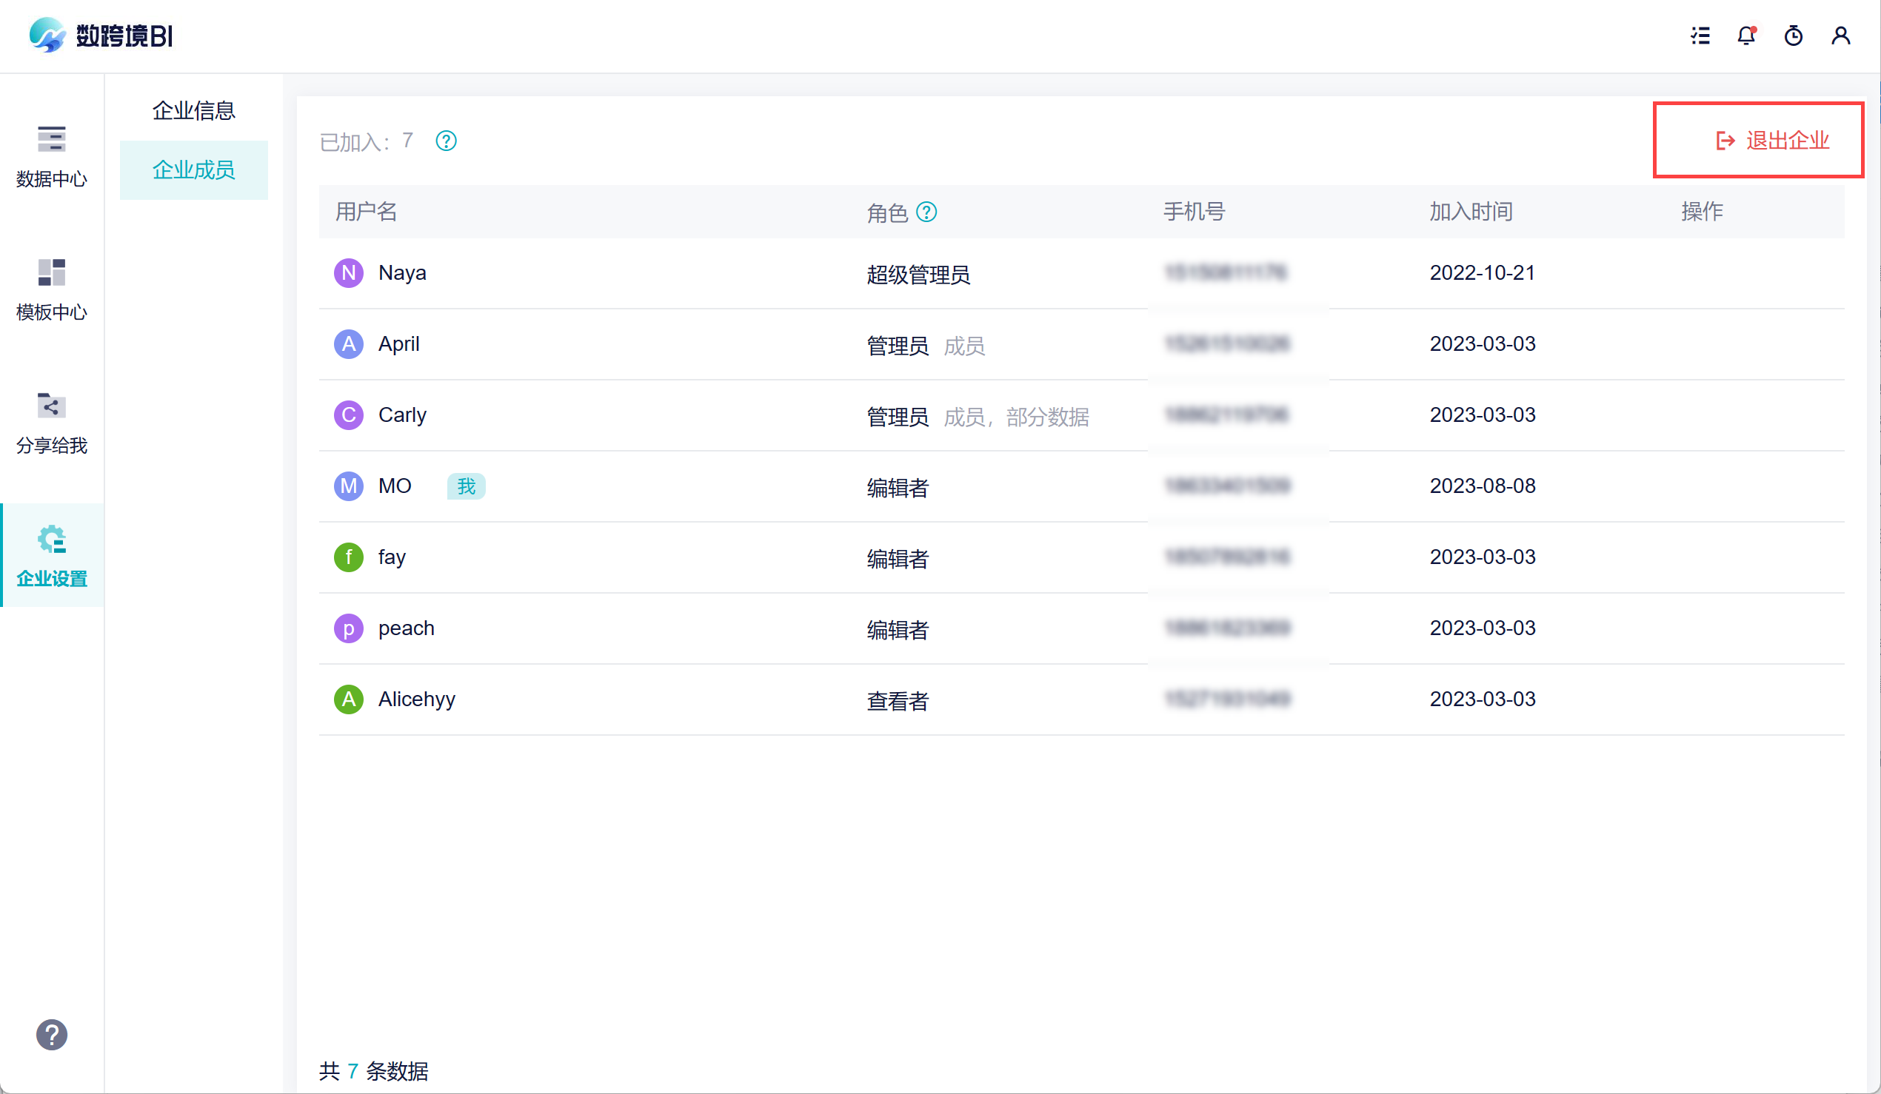Click the help icon next to 已加入 count
This screenshot has height=1094, width=1881.
(x=446, y=141)
